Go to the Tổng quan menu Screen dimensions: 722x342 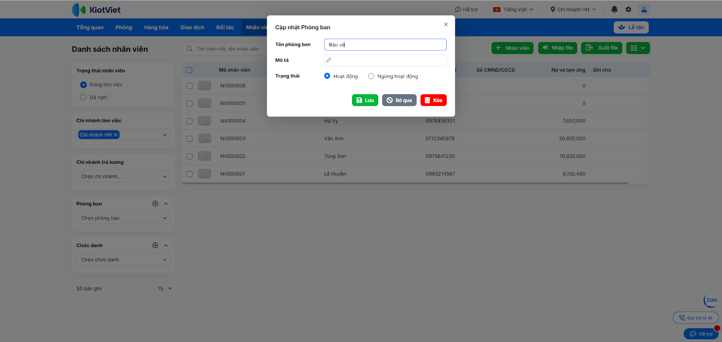90,27
